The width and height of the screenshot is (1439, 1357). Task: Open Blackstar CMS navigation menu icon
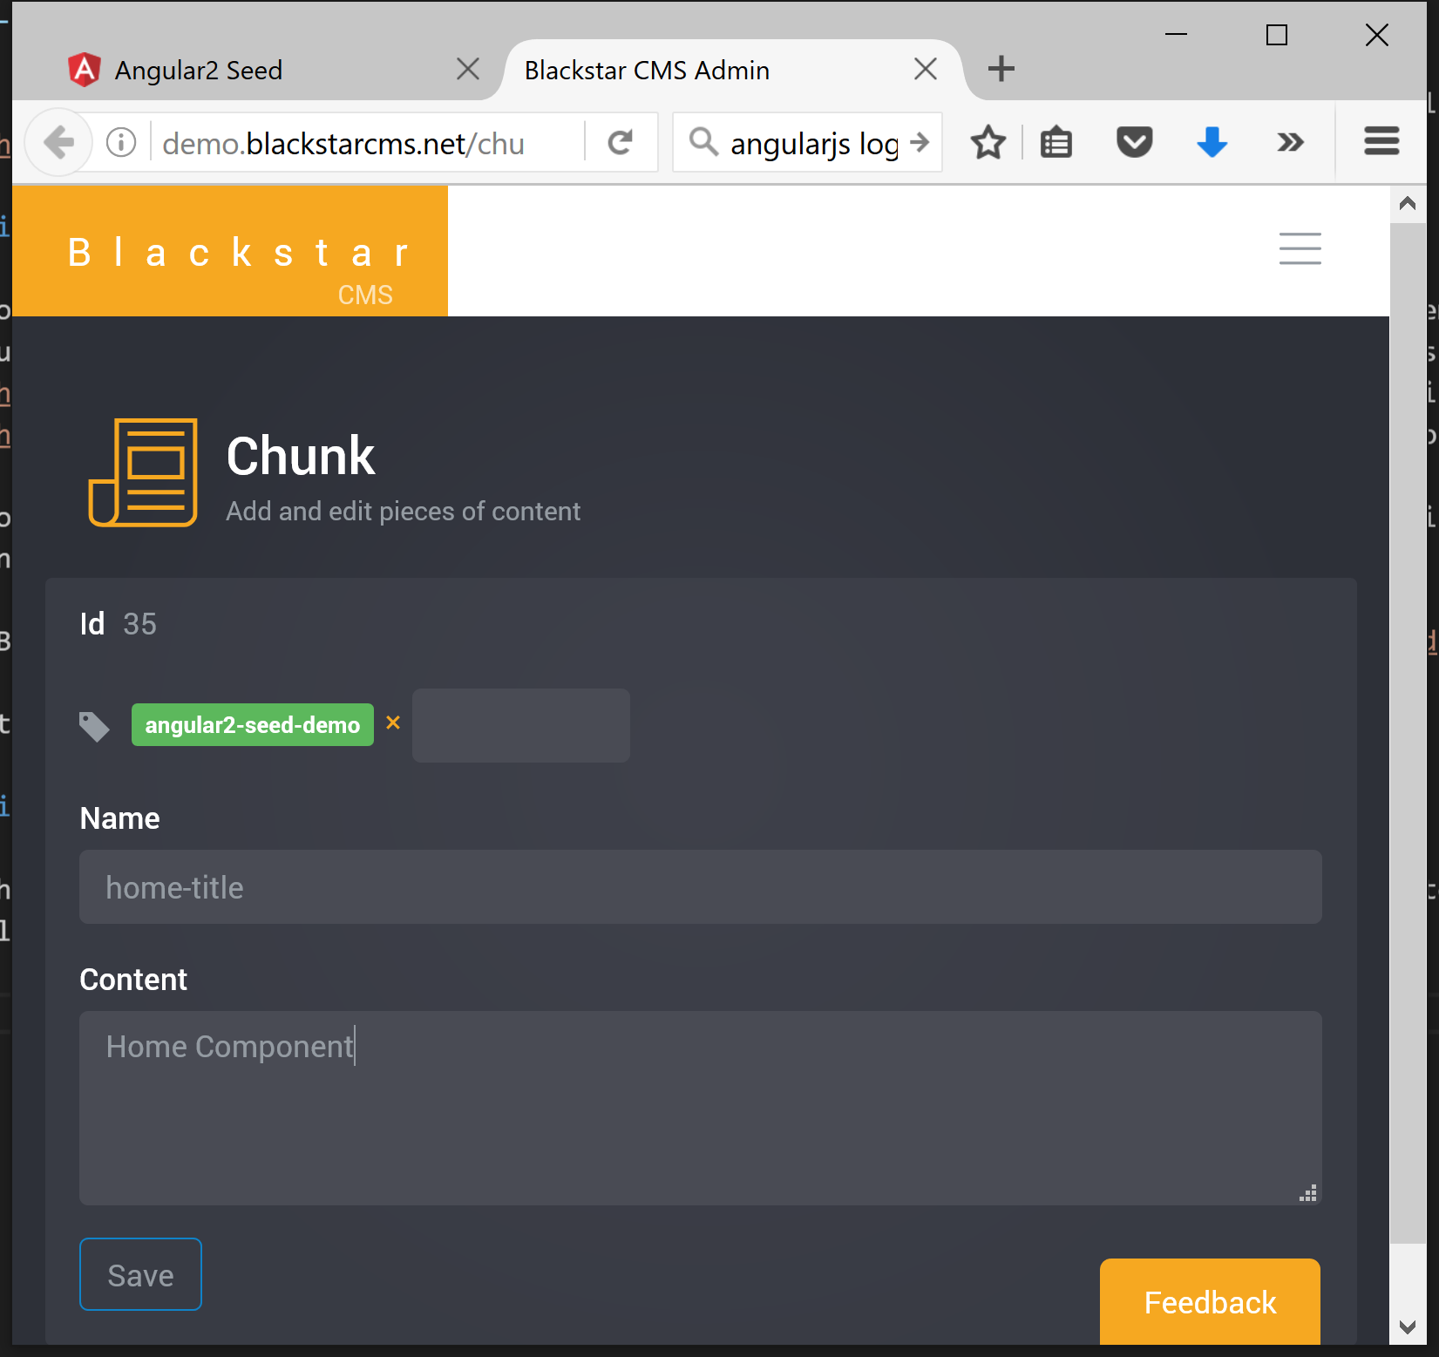(1300, 248)
